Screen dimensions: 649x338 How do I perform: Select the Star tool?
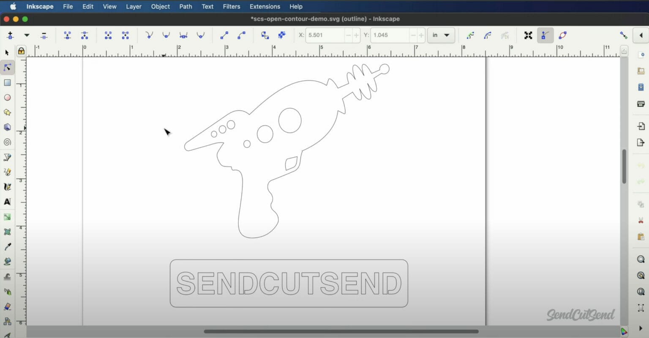(7, 112)
